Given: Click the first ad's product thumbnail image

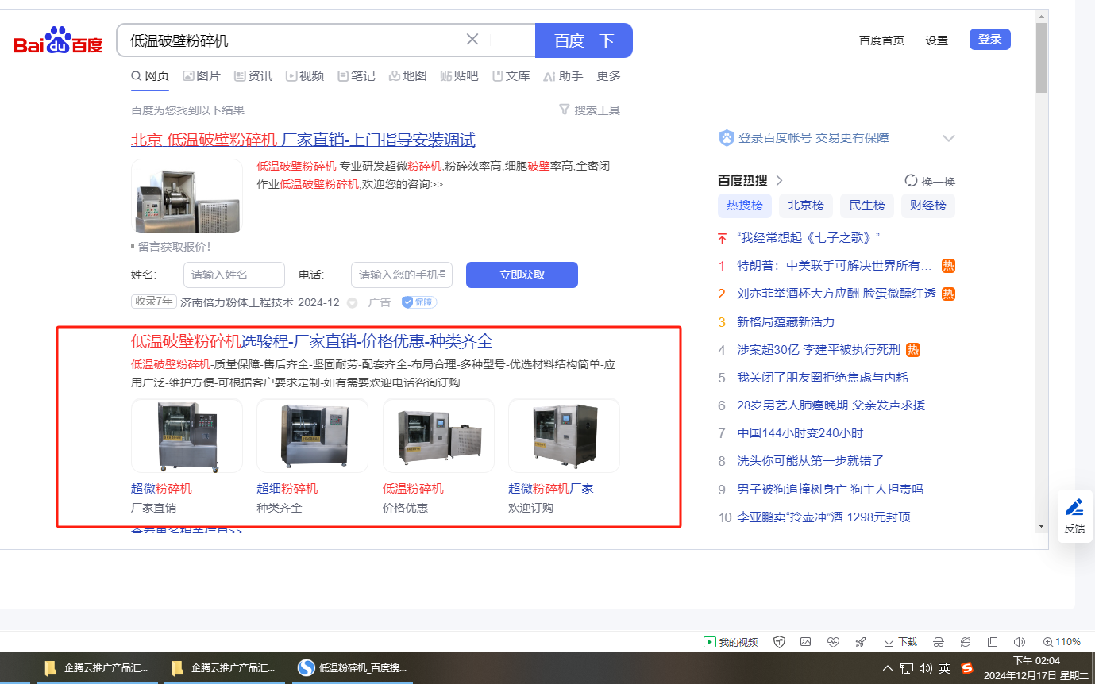Looking at the screenshot, I should click(x=187, y=196).
